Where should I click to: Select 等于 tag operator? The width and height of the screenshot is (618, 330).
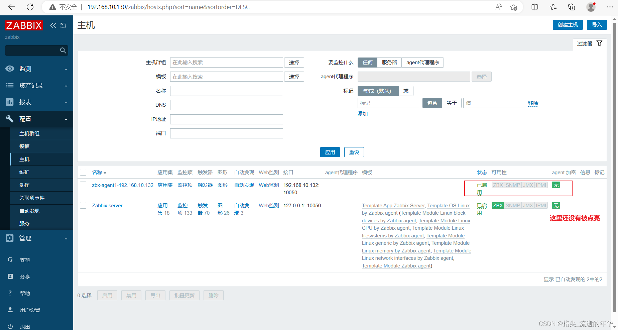click(452, 103)
